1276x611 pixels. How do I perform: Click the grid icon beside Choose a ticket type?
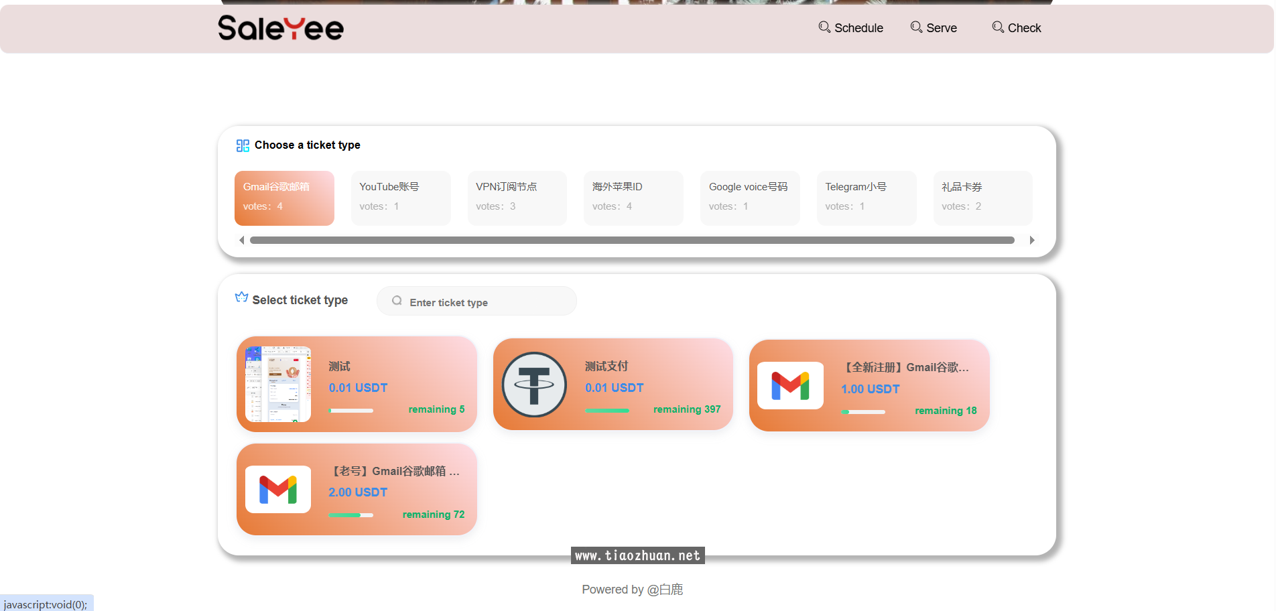click(243, 145)
